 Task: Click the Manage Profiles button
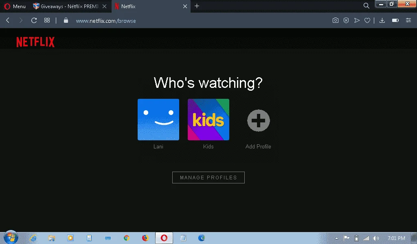208,177
